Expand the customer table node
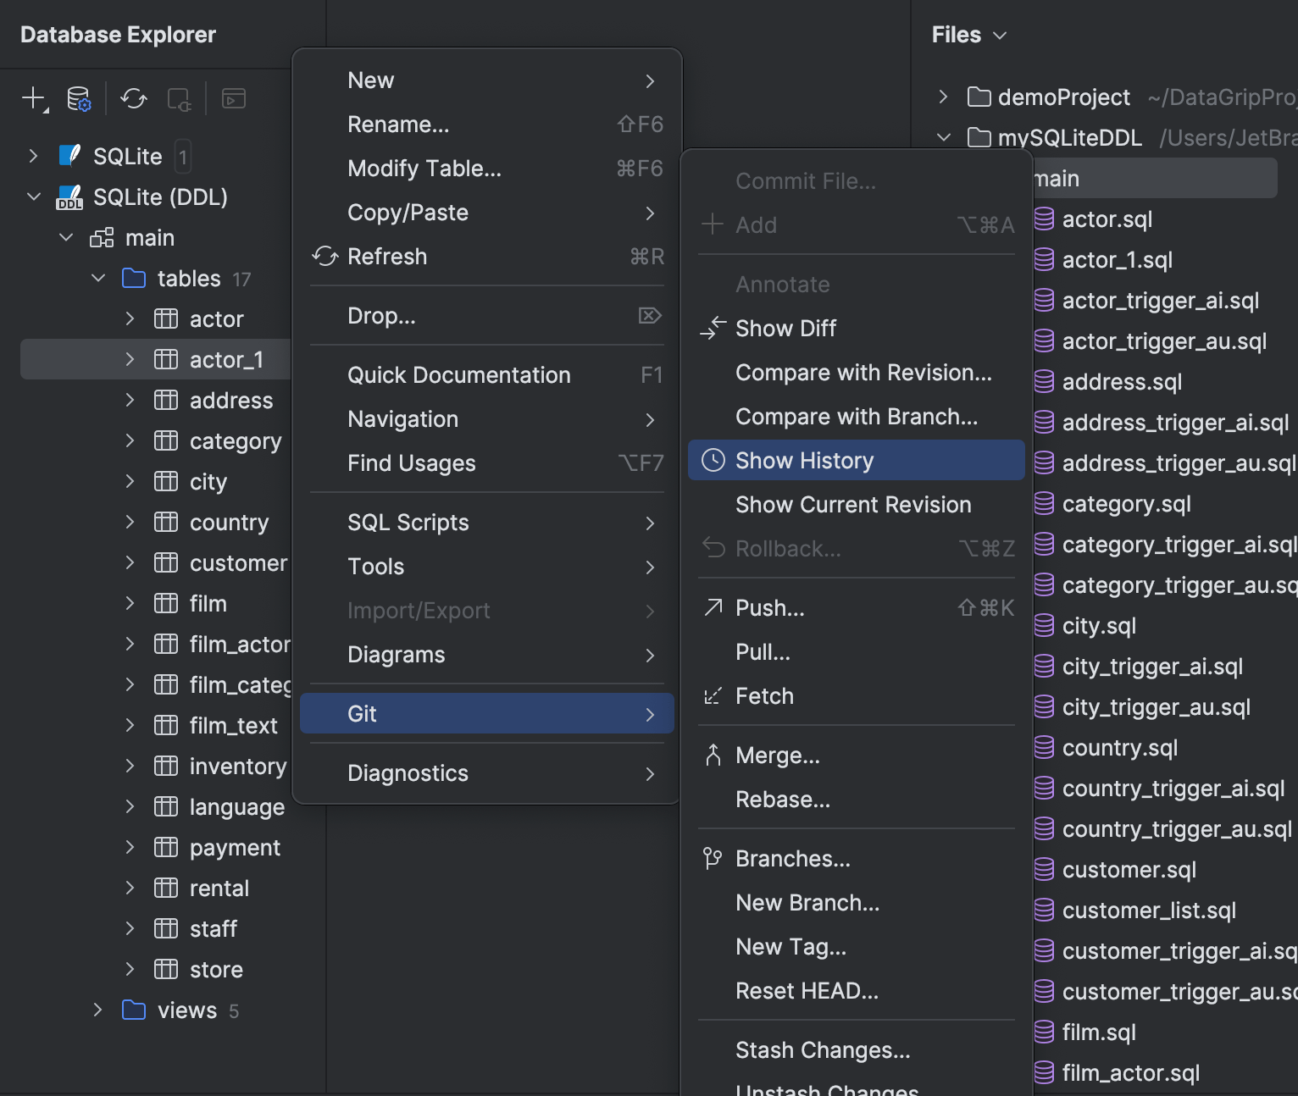The image size is (1298, 1096). pos(130,562)
